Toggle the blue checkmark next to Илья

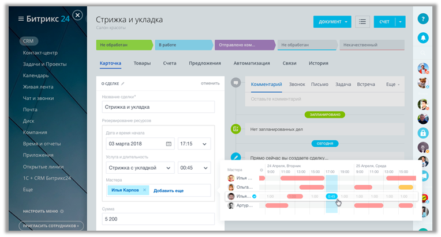tap(255, 196)
